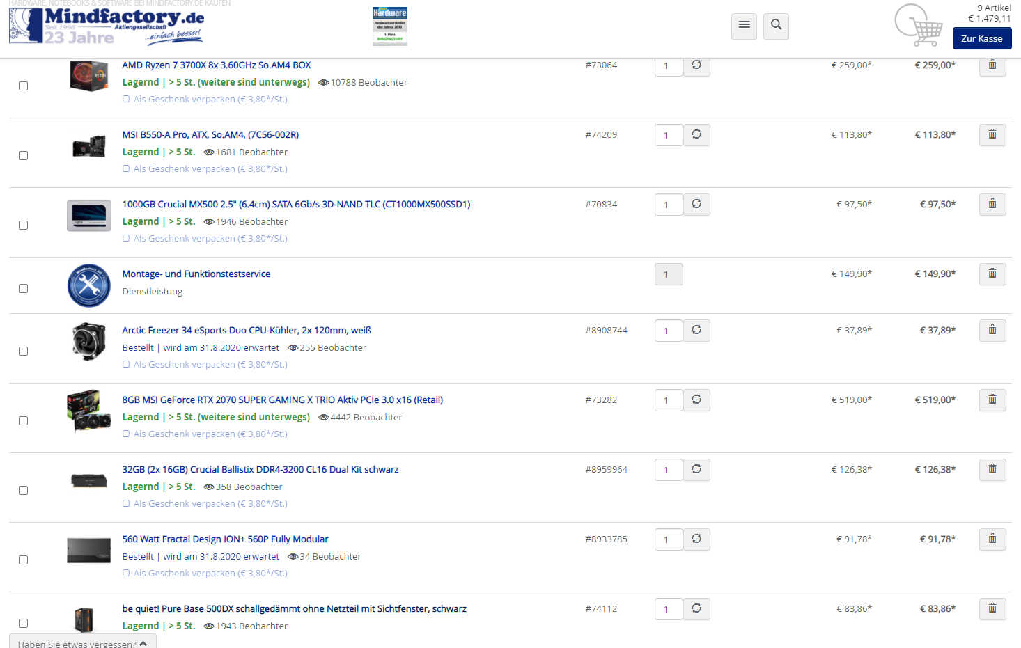Enable gift wrapping for AMD Ryzen 7 3700X
This screenshot has height=648, width=1021.
tap(126, 99)
